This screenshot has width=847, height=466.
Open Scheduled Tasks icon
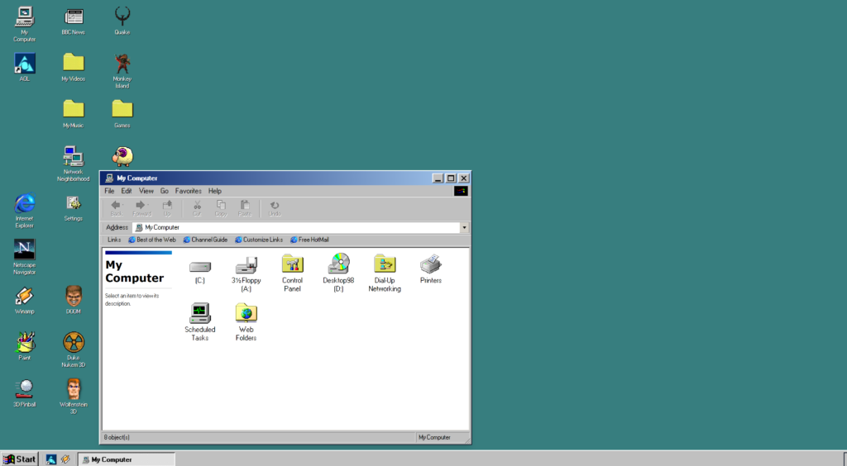(200, 321)
